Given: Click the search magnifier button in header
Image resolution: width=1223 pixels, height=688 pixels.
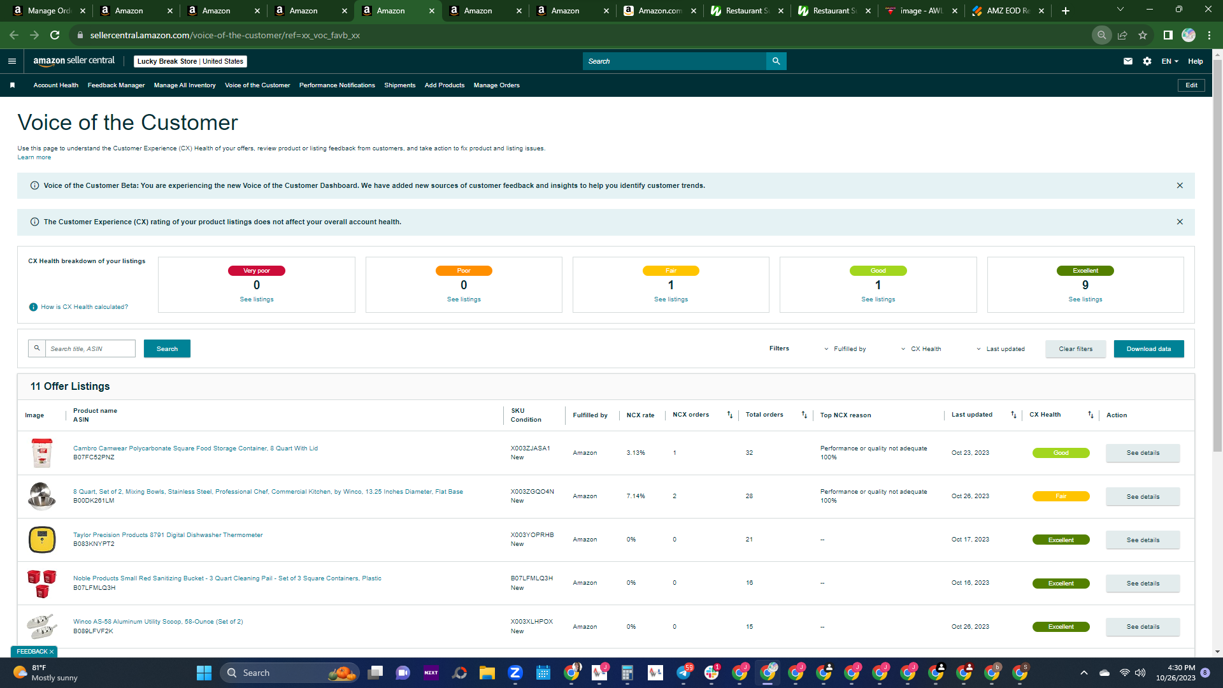Looking at the screenshot, I should click(776, 61).
